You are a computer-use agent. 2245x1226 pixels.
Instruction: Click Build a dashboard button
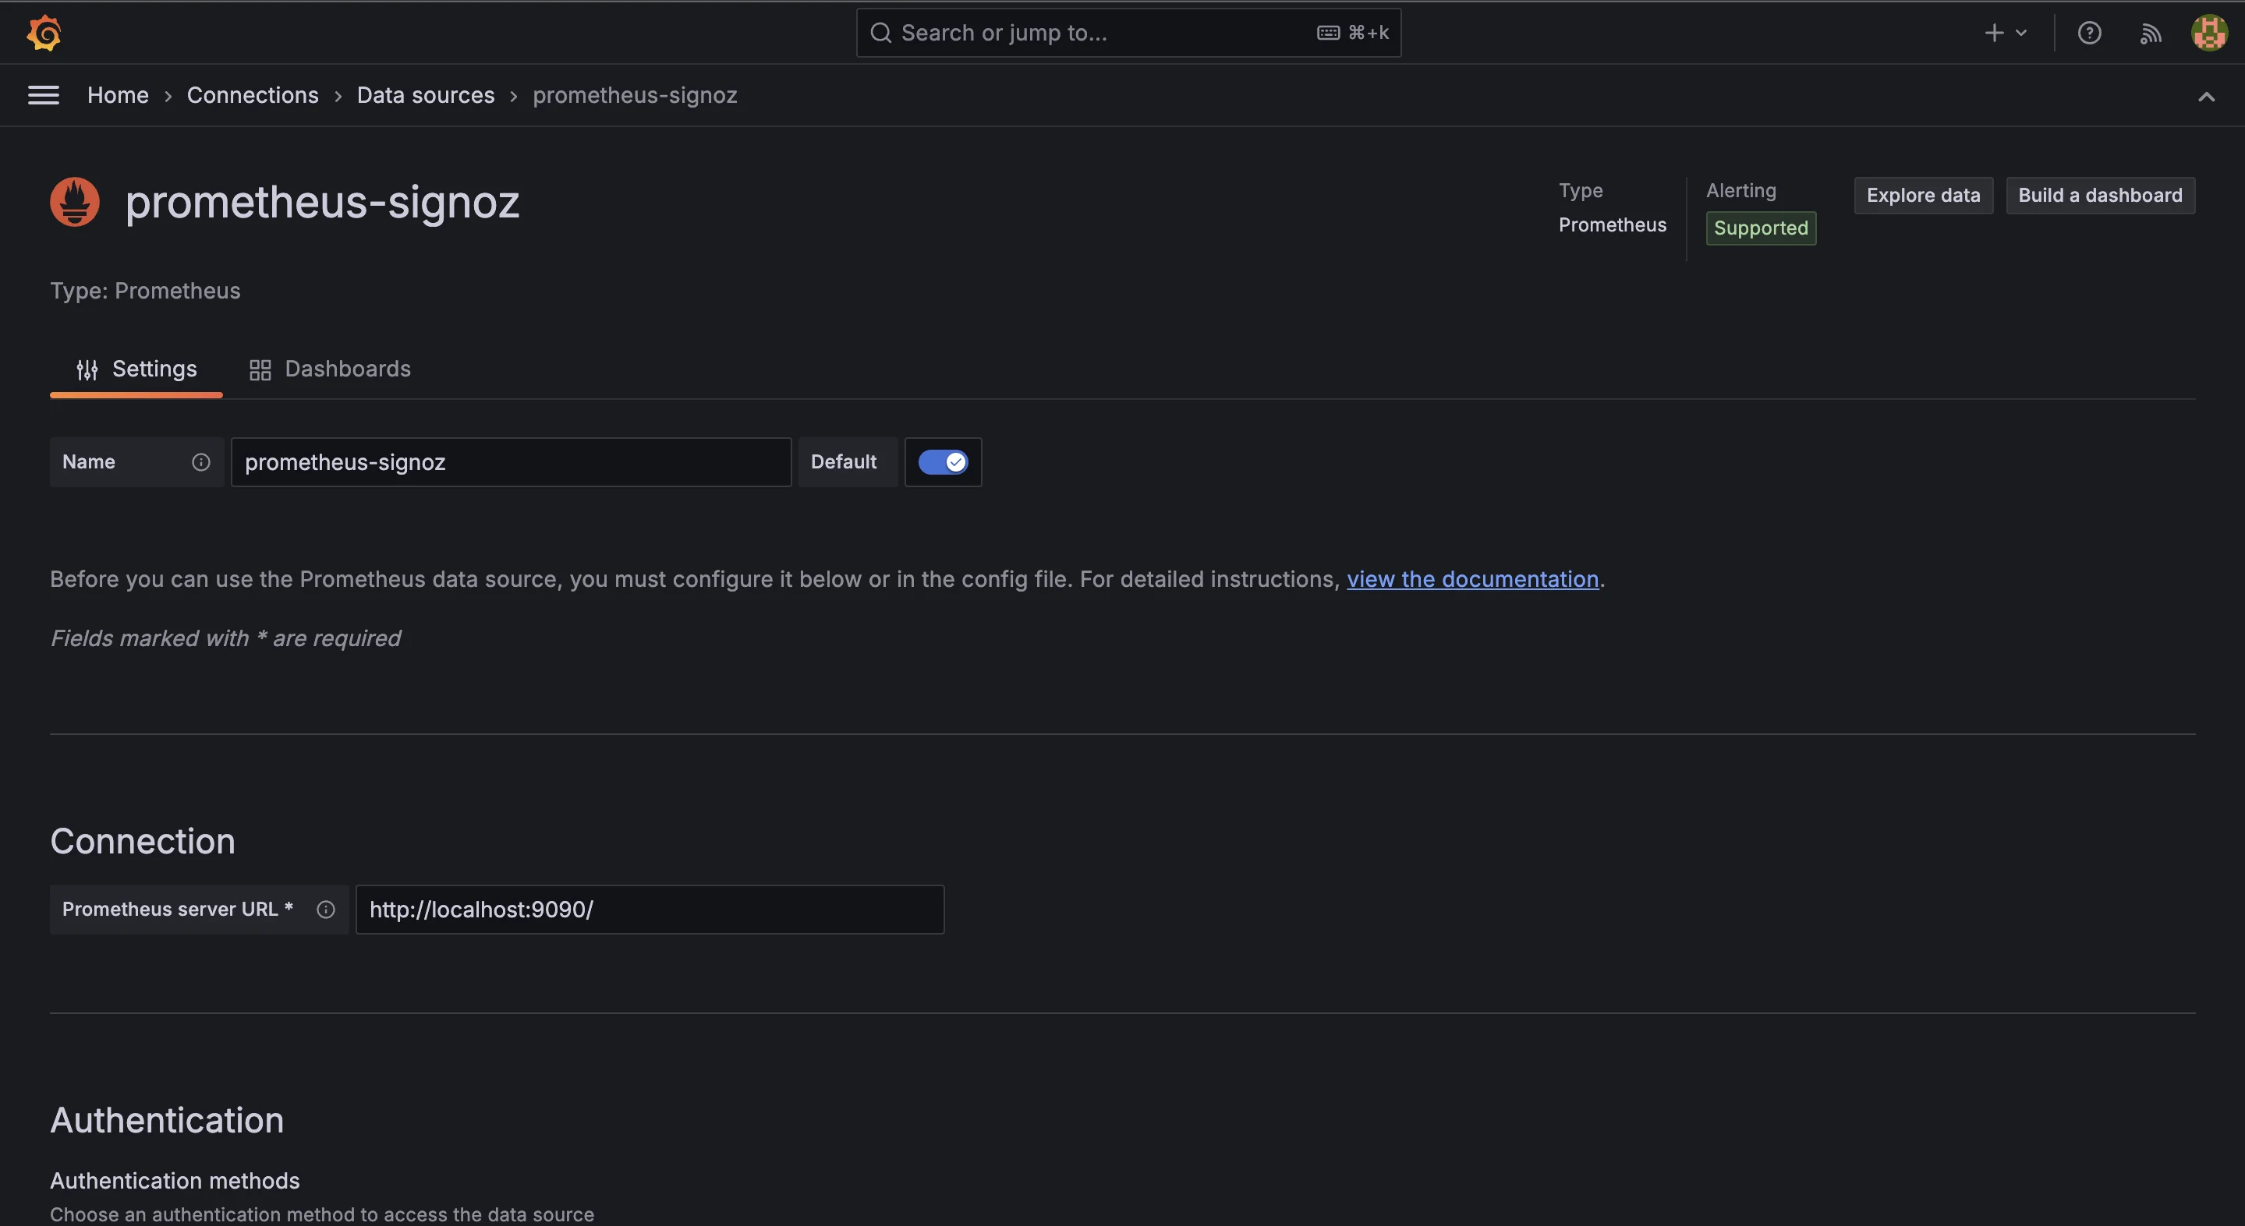click(2100, 195)
